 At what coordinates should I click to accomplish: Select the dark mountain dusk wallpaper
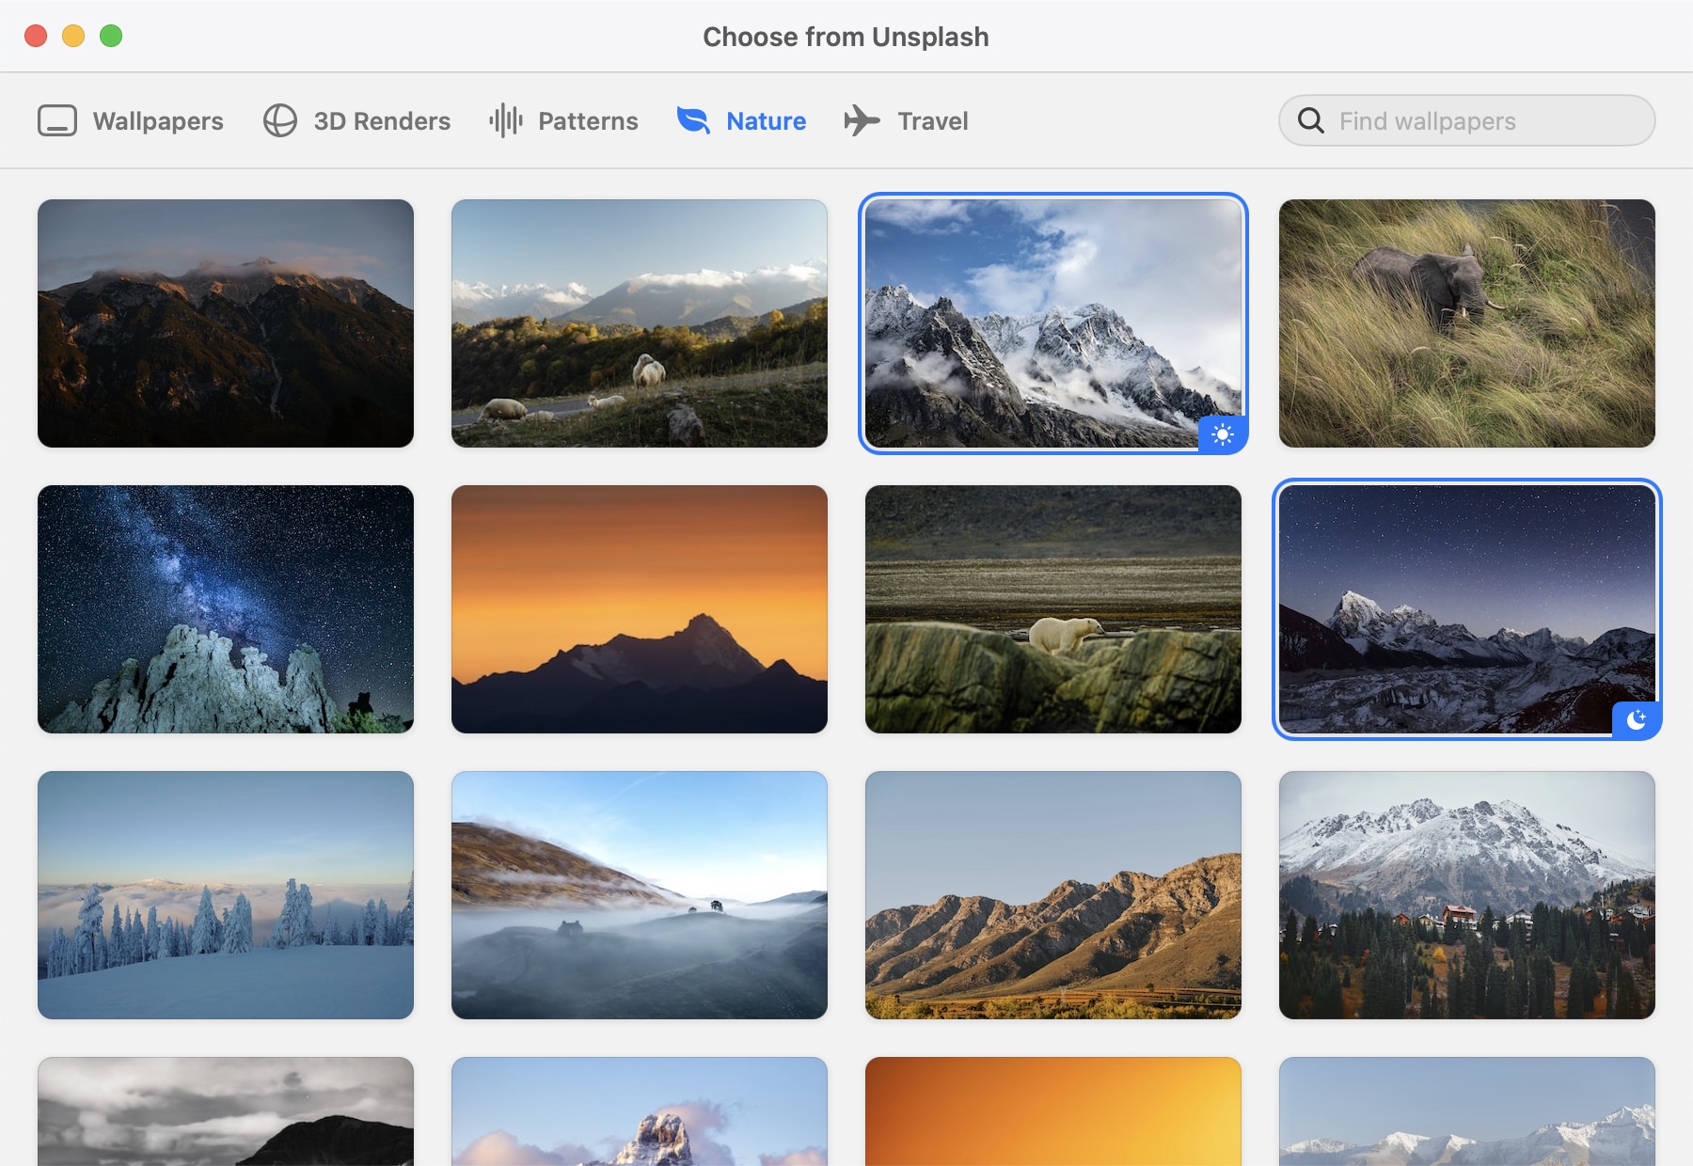tap(226, 323)
